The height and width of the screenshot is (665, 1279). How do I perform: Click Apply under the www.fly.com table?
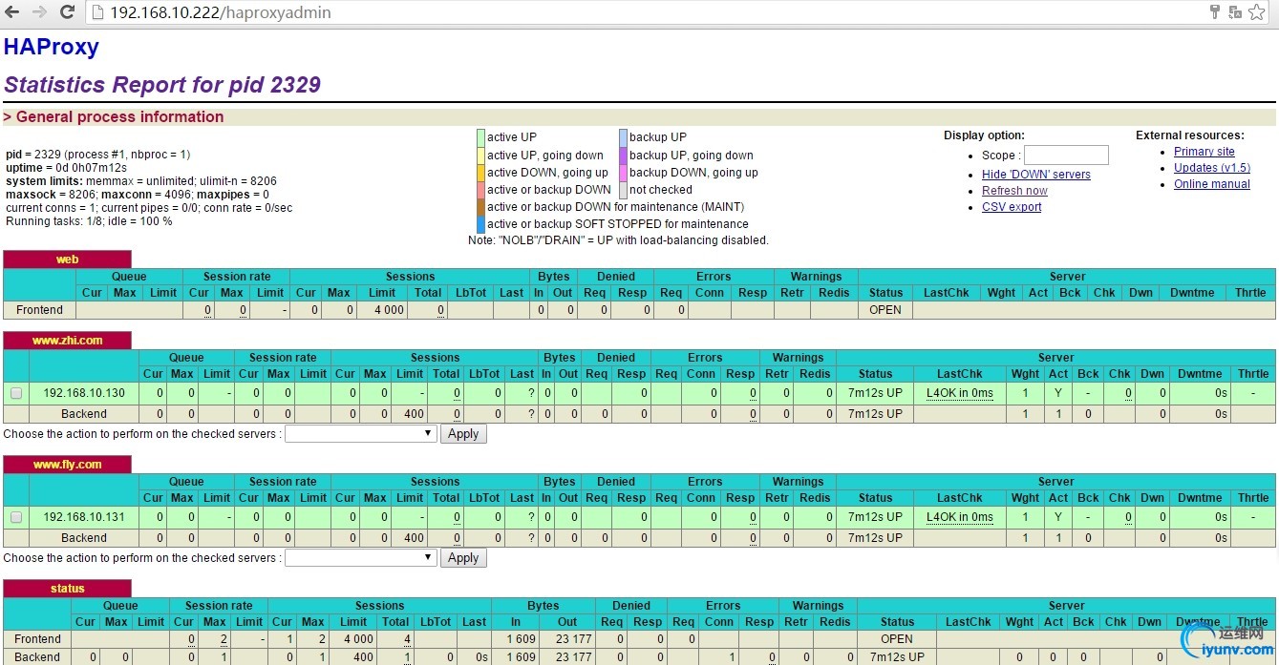pos(463,558)
